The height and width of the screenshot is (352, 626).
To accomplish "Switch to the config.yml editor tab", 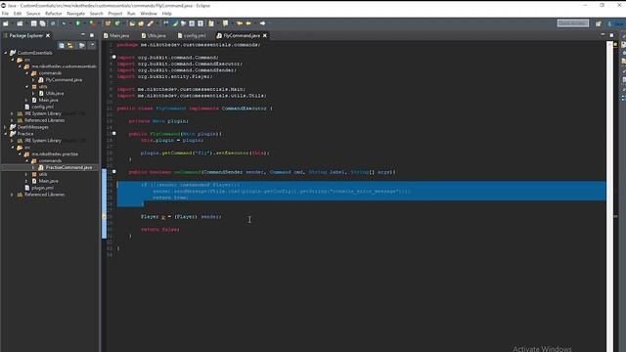I will (x=192, y=35).
